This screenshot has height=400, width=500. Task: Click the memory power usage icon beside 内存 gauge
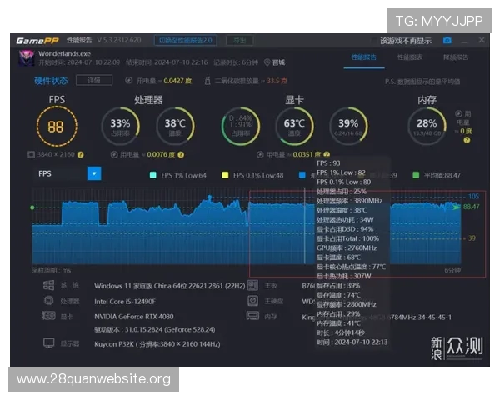[x=458, y=113]
